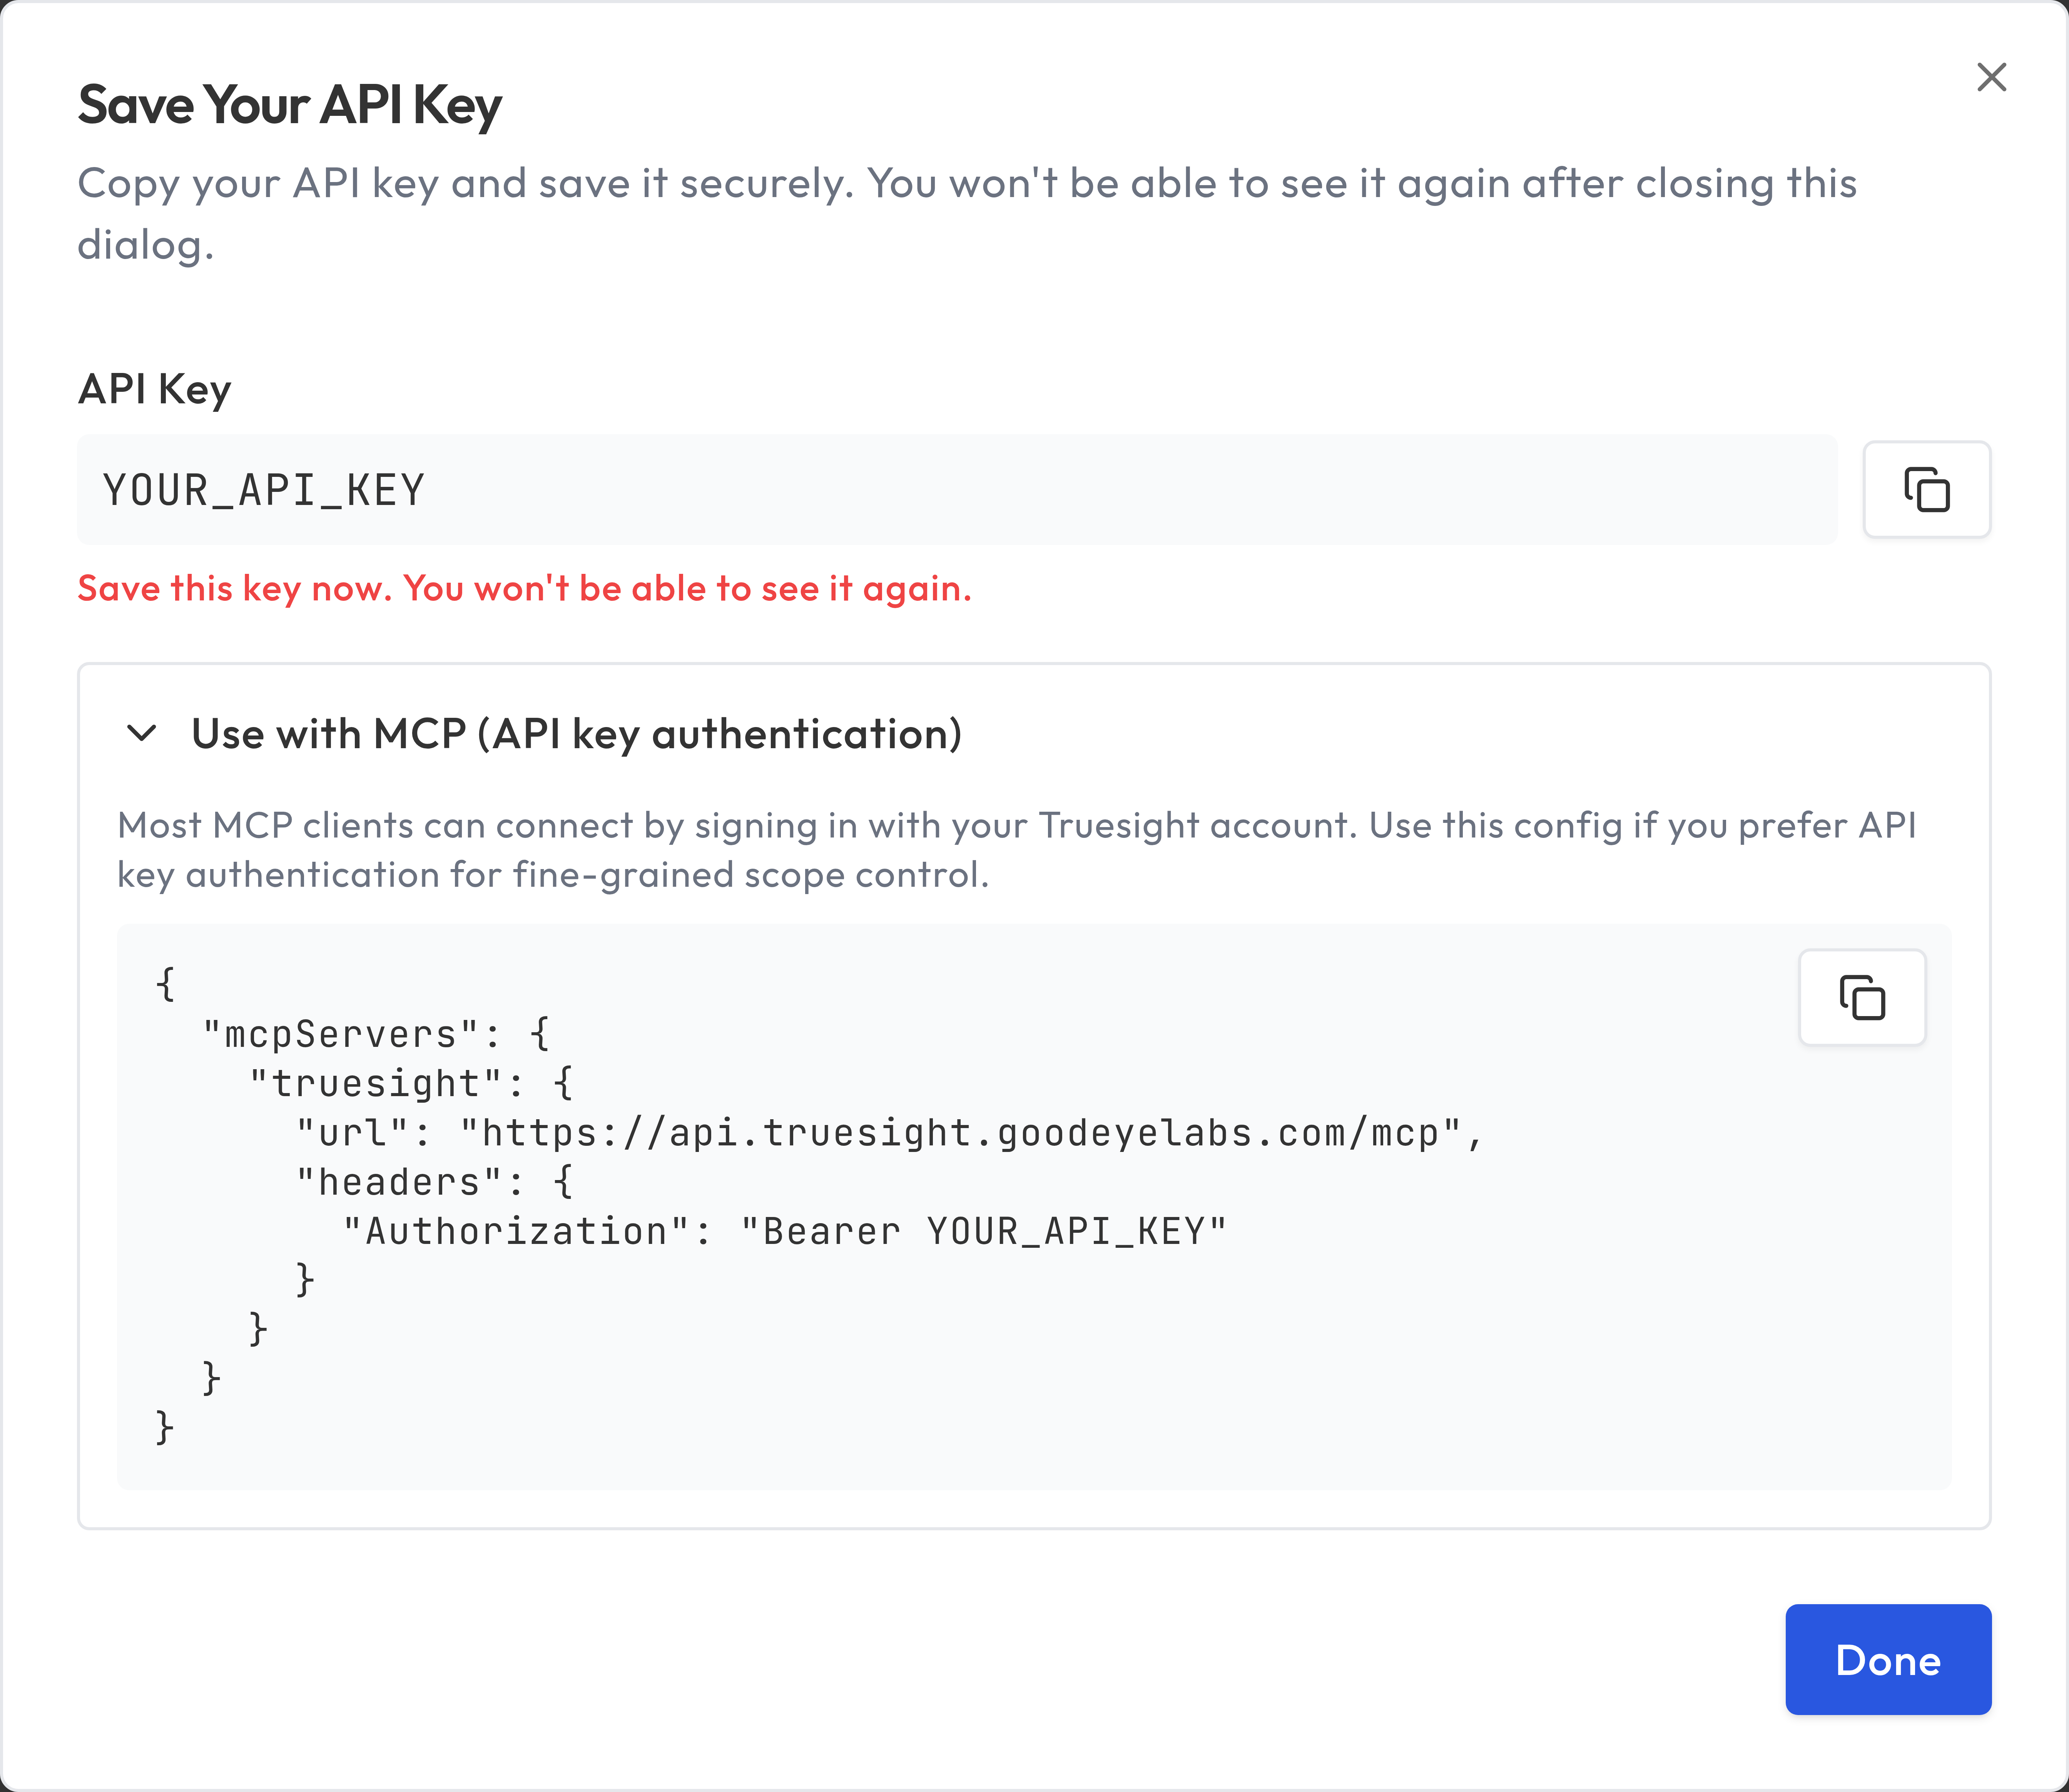Click the MCP clients description paragraph
Screen dimensions: 2069x1792
tap(1016, 849)
